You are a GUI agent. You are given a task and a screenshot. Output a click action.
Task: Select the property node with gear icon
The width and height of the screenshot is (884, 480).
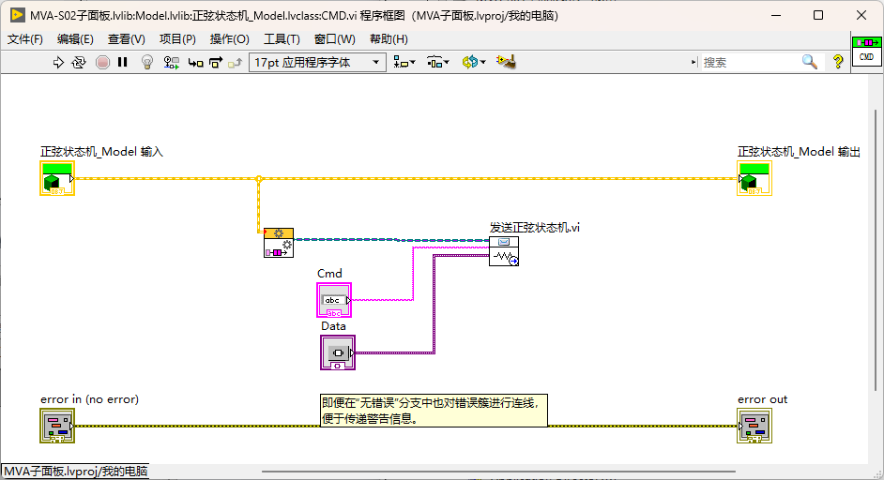(279, 243)
